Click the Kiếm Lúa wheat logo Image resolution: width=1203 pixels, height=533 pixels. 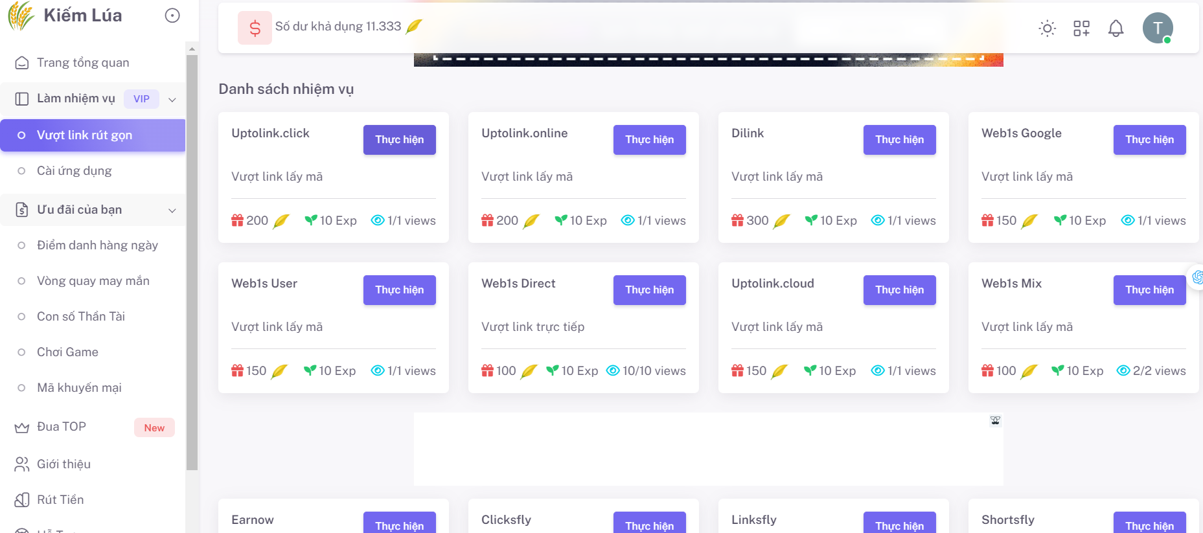click(x=21, y=16)
